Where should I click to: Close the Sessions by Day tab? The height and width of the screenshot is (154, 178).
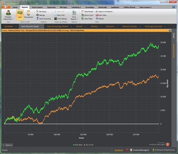[140, 26]
